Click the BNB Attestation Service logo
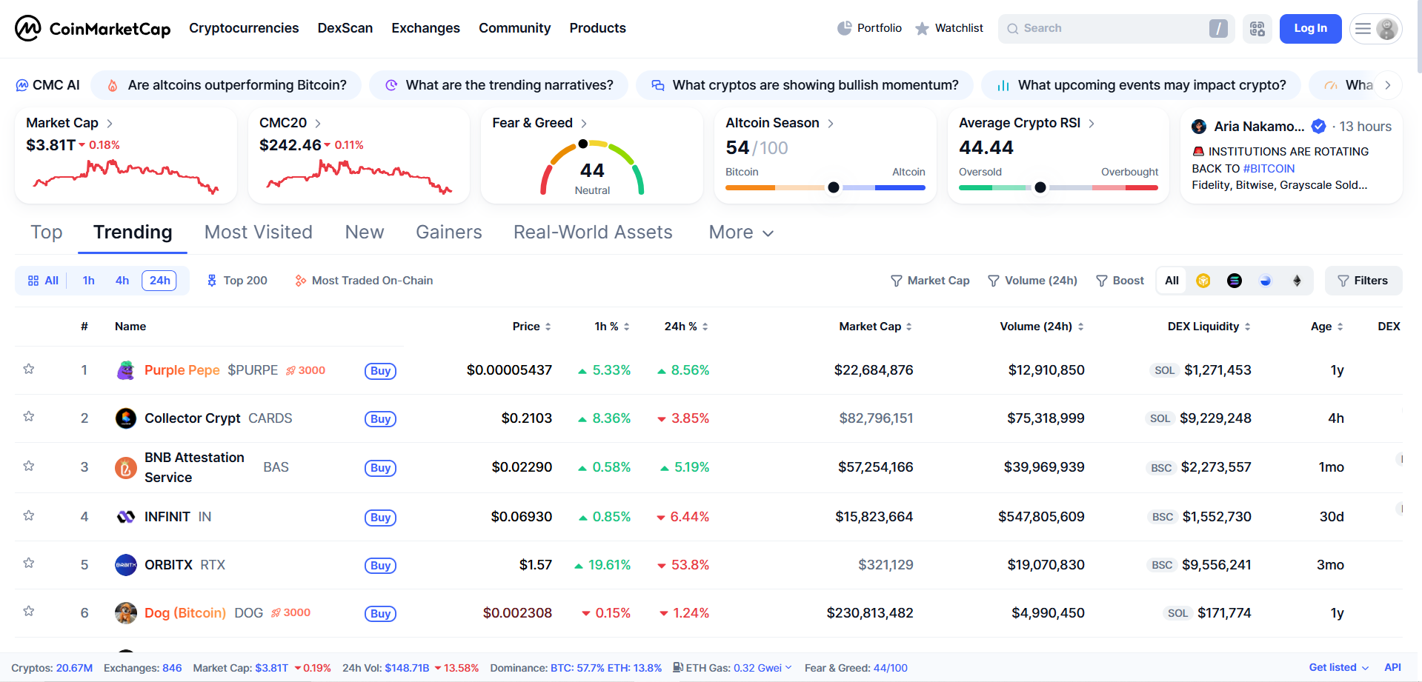Screen dimensions: 1422x682 (x=126, y=468)
